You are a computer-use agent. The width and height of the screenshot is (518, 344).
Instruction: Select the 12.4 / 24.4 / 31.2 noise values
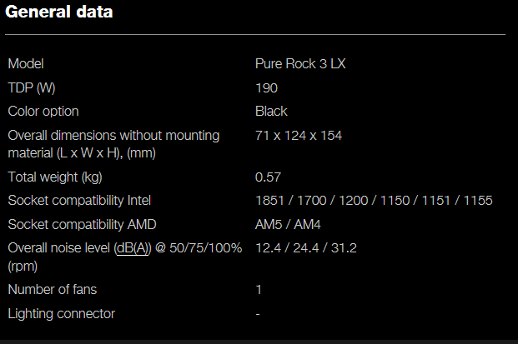(x=306, y=248)
